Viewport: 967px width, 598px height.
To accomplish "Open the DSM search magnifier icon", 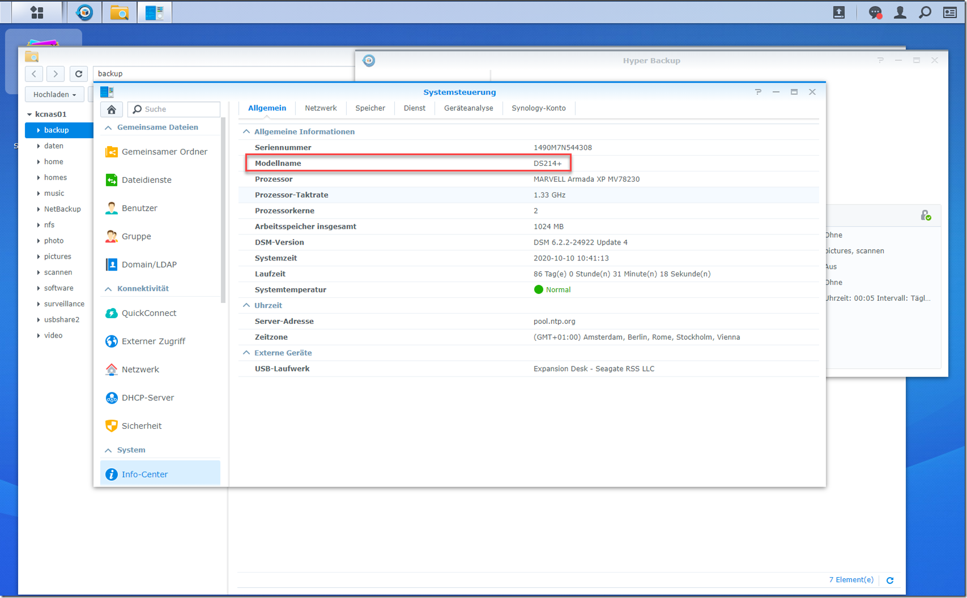I will 925,12.
